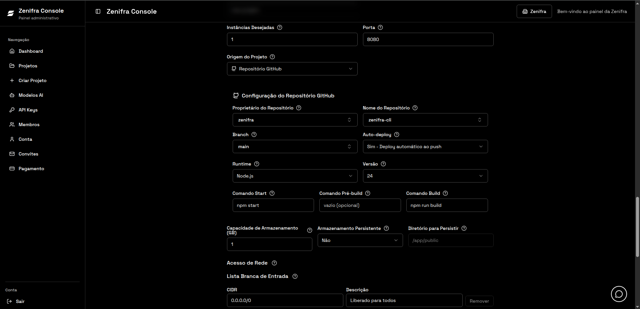Click the Zenifra organization button
The width and height of the screenshot is (640, 309).
pyautogui.click(x=534, y=11)
